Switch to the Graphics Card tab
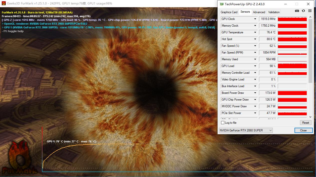 point(229,12)
